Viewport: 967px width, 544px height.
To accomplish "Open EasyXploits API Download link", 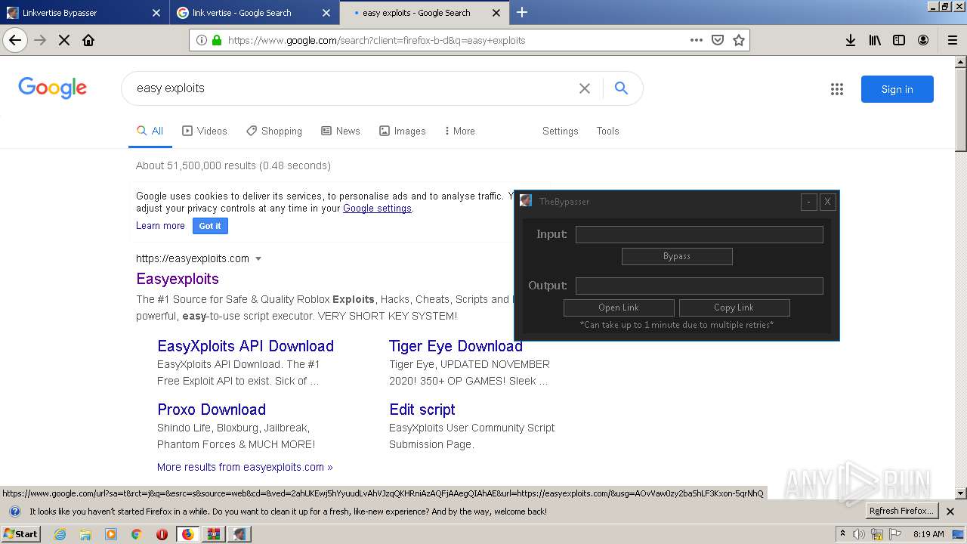I will (246, 346).
